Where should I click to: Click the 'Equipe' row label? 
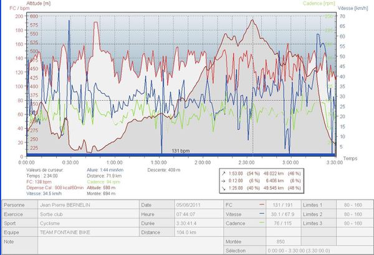(11, 233)
